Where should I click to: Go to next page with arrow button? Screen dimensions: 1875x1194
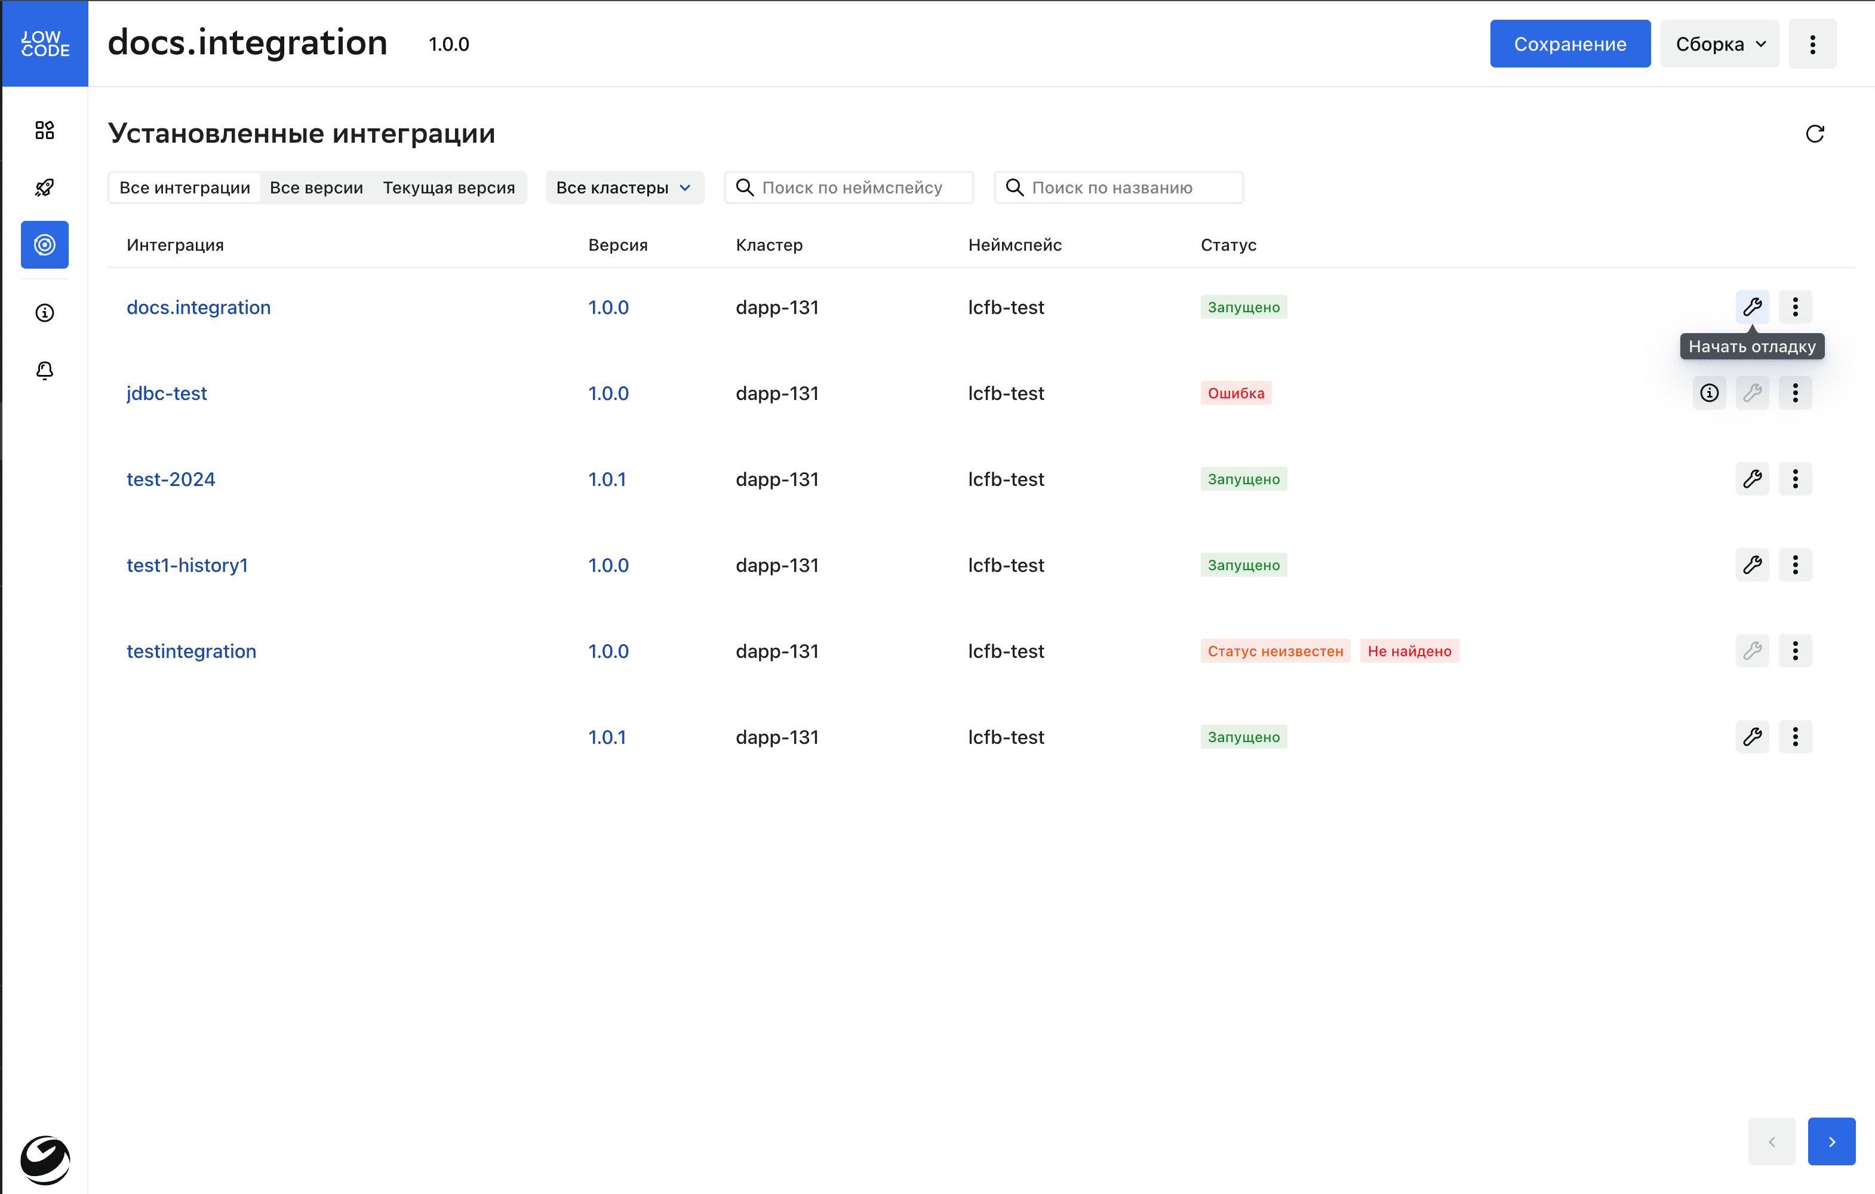[1831, 1141]
